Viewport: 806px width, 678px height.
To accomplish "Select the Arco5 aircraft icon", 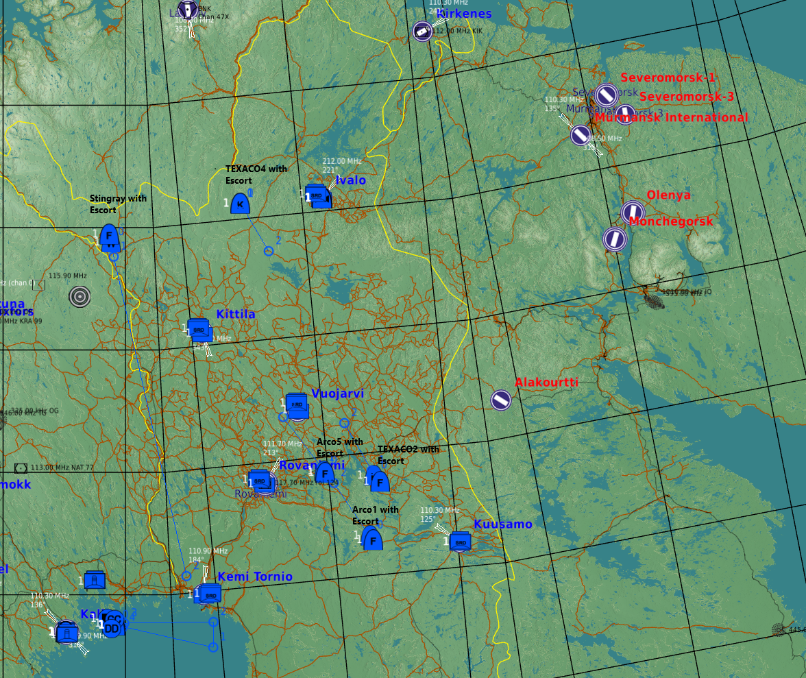I will (x=324, y=472).
